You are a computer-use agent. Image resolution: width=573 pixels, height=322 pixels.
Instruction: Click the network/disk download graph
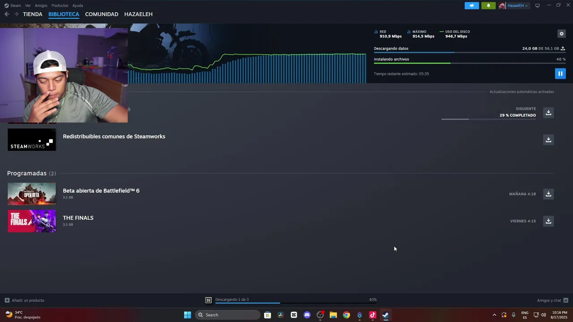click(x=247, y=68)
